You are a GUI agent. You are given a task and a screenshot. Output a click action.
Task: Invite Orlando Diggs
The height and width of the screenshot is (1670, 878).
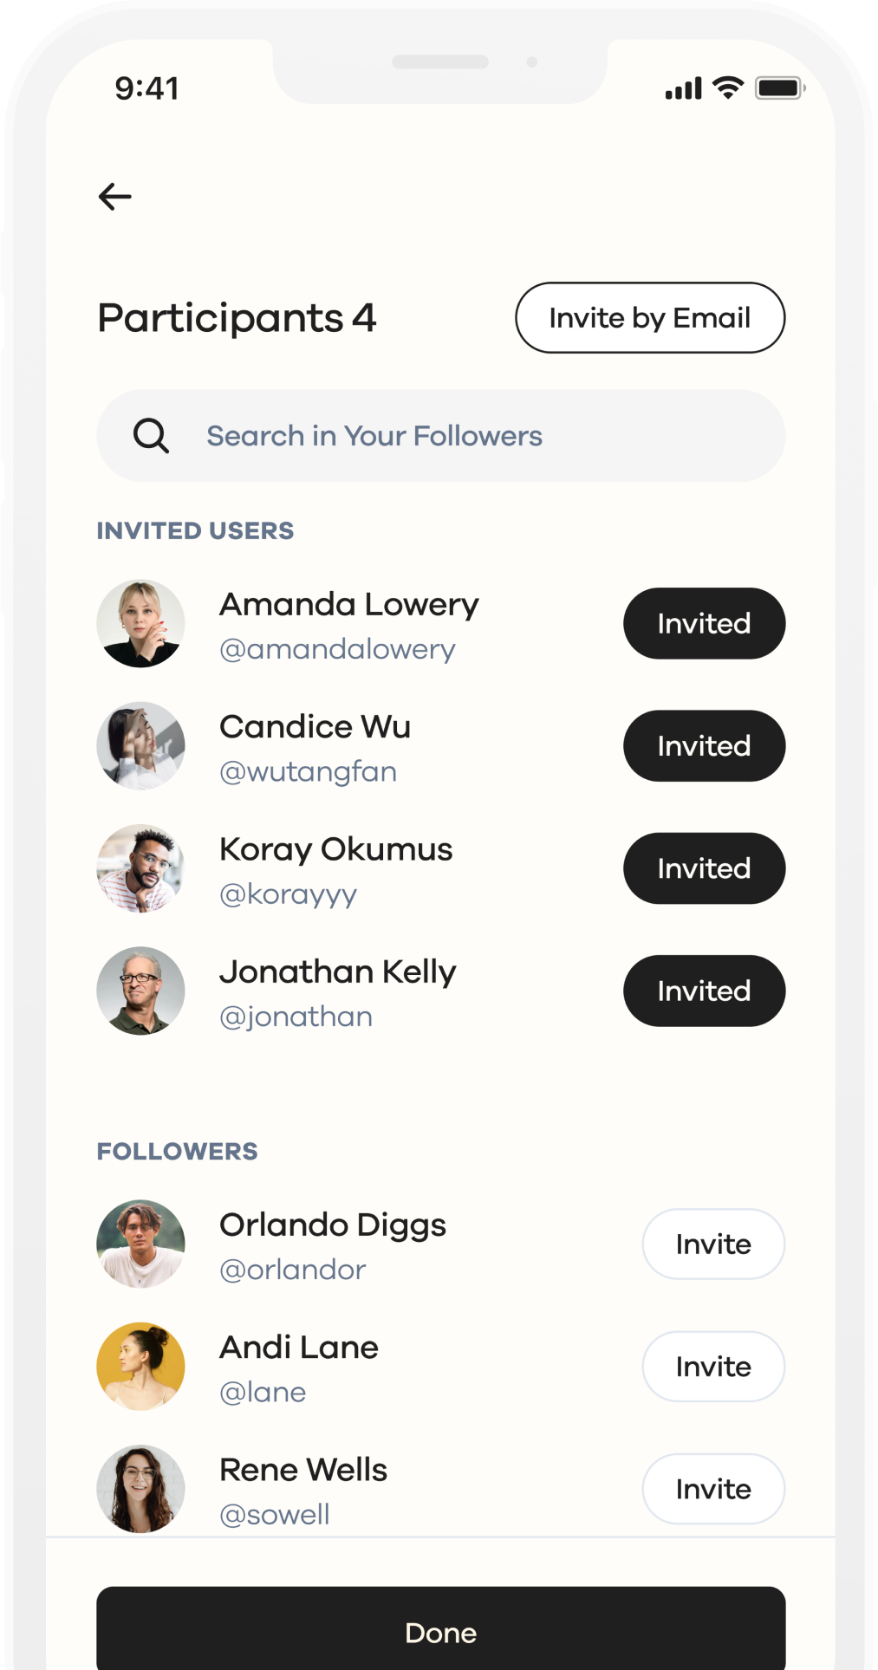click(713, 1244)
